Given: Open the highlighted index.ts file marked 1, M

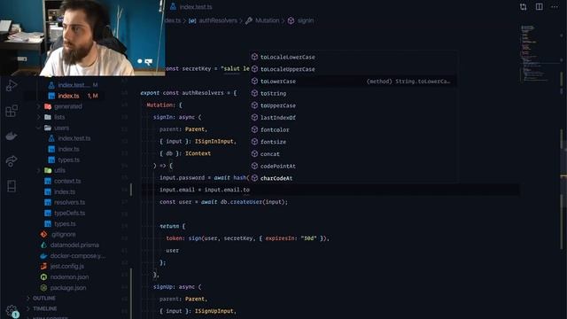Looking at the screenshot, I should pos(68,96).
